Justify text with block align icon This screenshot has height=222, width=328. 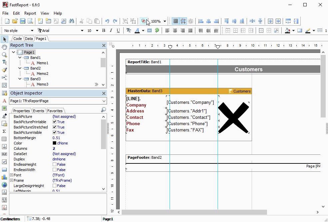tap(190, 31)
